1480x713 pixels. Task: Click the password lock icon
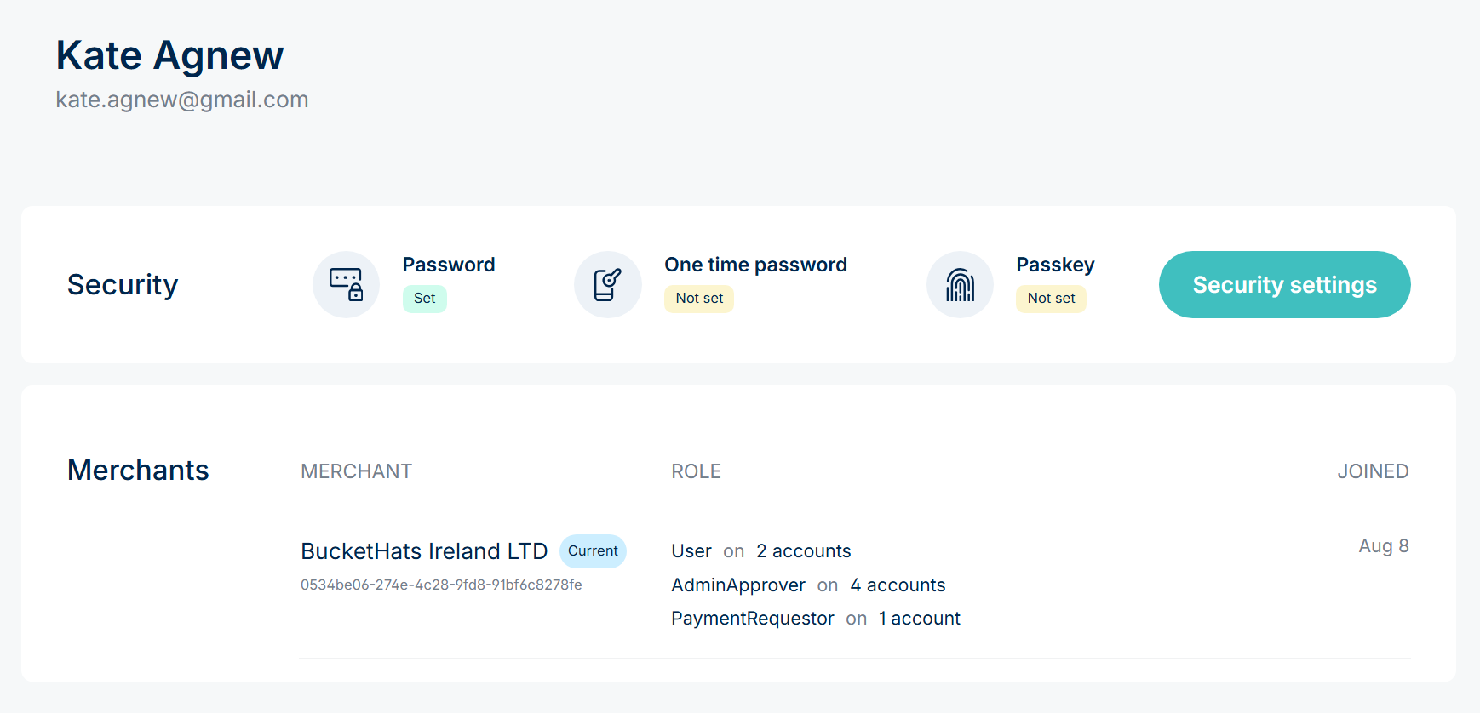click(346, 284)
